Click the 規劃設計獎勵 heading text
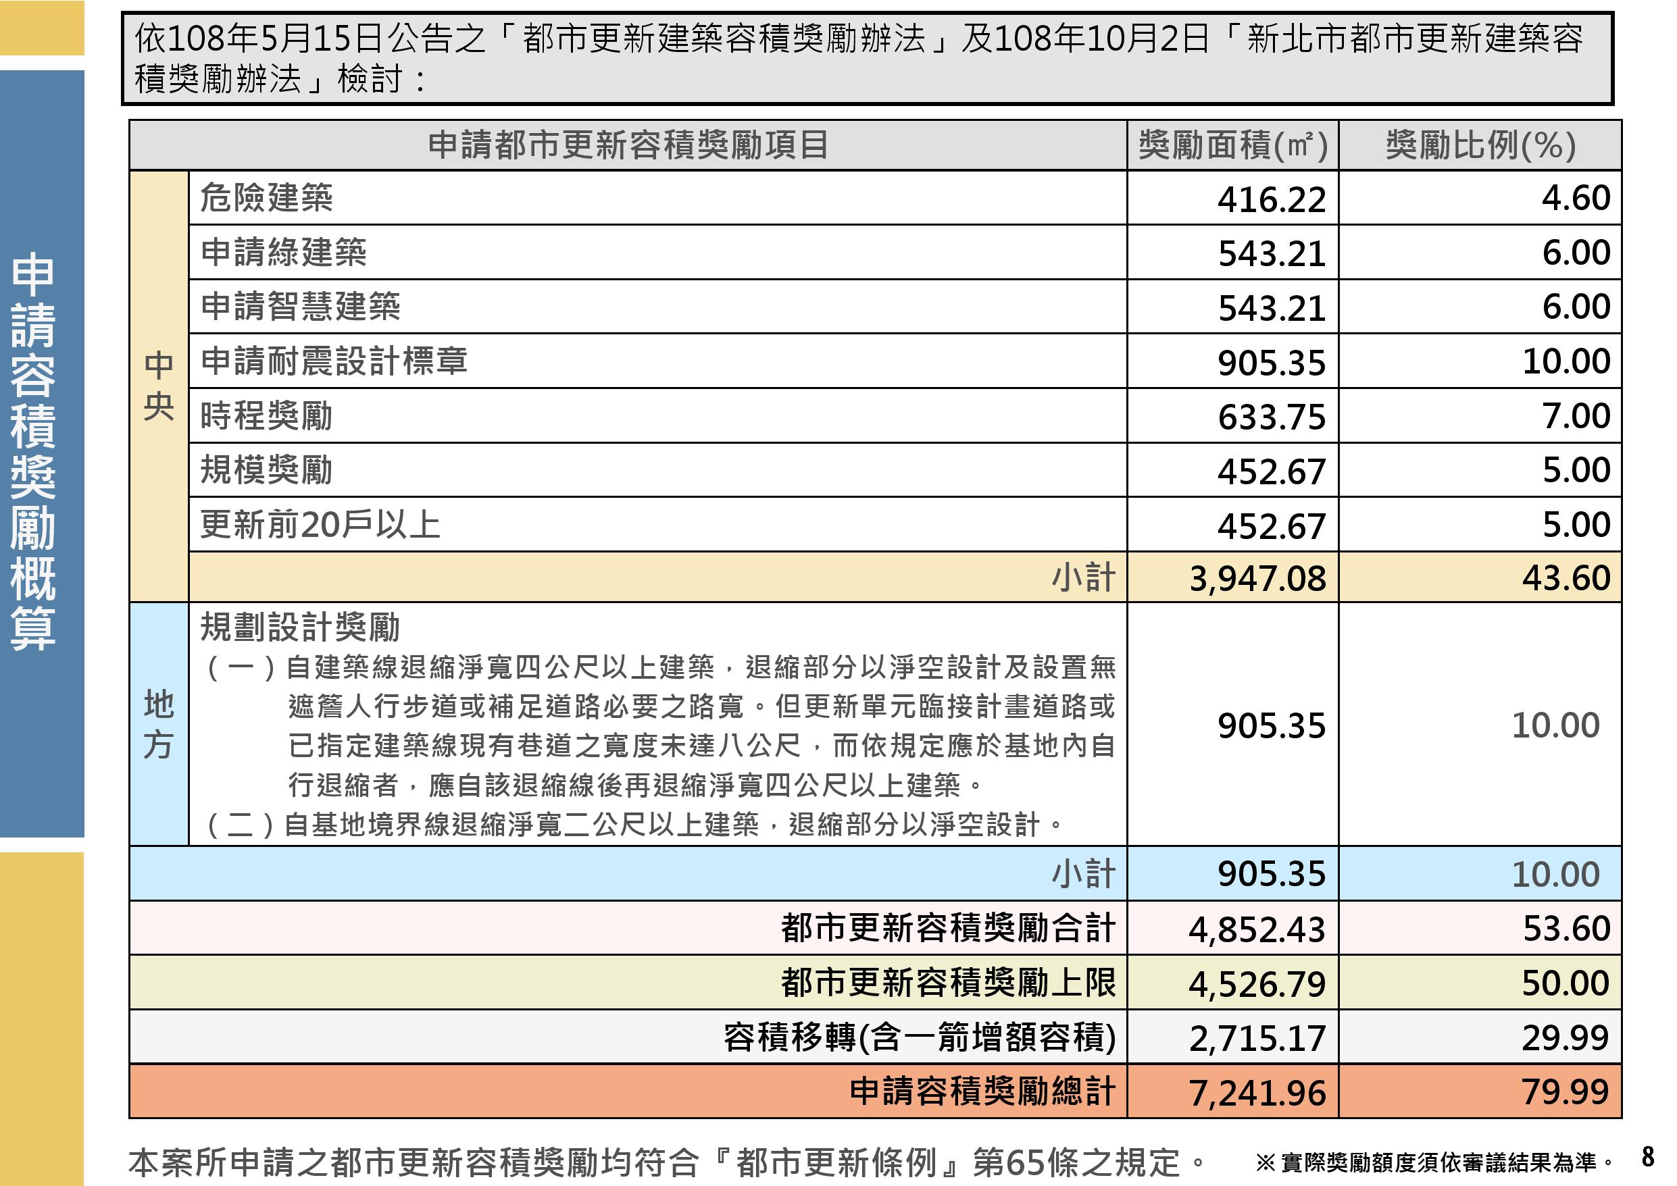 [300, 627]
